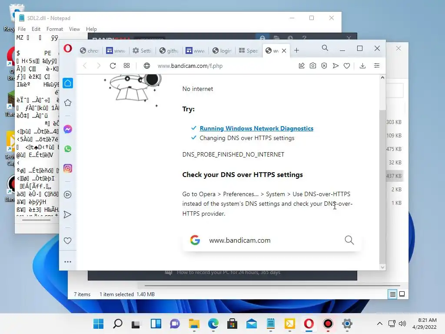Click Running Windows Network Diagnostics link

[x=256, y=128]
